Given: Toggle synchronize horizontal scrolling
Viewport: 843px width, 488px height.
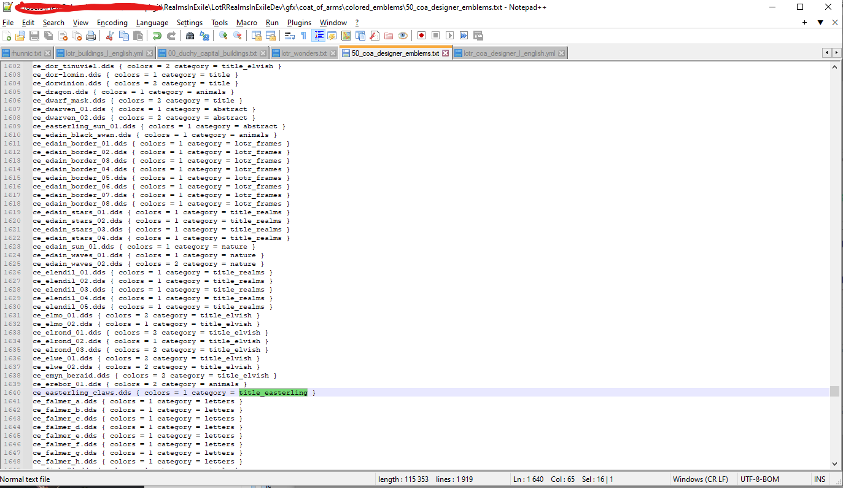Looking at the screenshot, I should [x=271, y=36].
